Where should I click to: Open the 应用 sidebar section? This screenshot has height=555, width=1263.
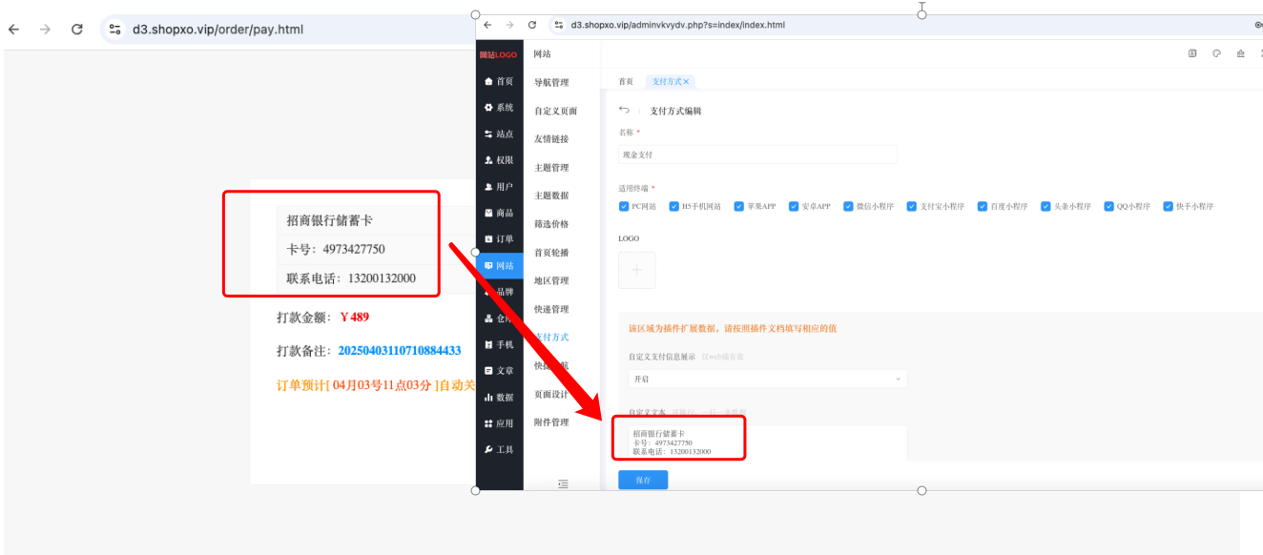coord(499,423)
